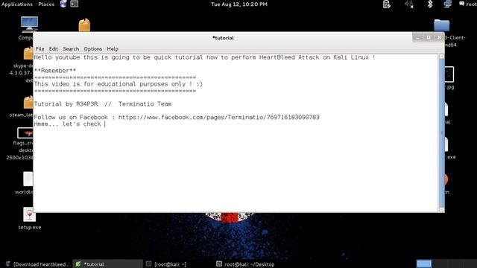Screen dimensions: 477x268
Task: Select the flags desktop image thumbnail
Action: click(25, 133)
